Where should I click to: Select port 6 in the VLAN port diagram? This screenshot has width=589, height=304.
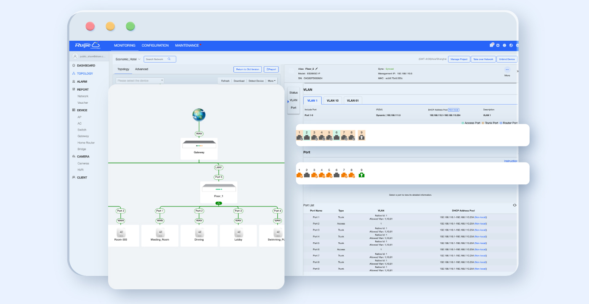[x=337, y=137]
